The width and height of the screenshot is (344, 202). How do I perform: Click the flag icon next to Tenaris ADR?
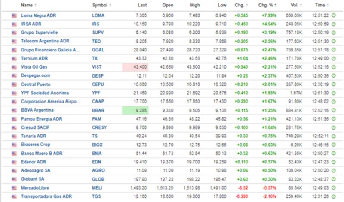(x=14, y=136)
